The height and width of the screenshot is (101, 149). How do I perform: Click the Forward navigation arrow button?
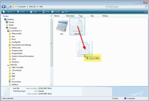pyautogui.click(x=8, y=7)
